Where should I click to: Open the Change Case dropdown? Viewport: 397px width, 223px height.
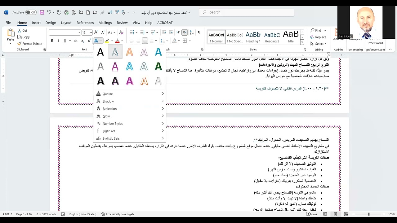coord(111,32)
